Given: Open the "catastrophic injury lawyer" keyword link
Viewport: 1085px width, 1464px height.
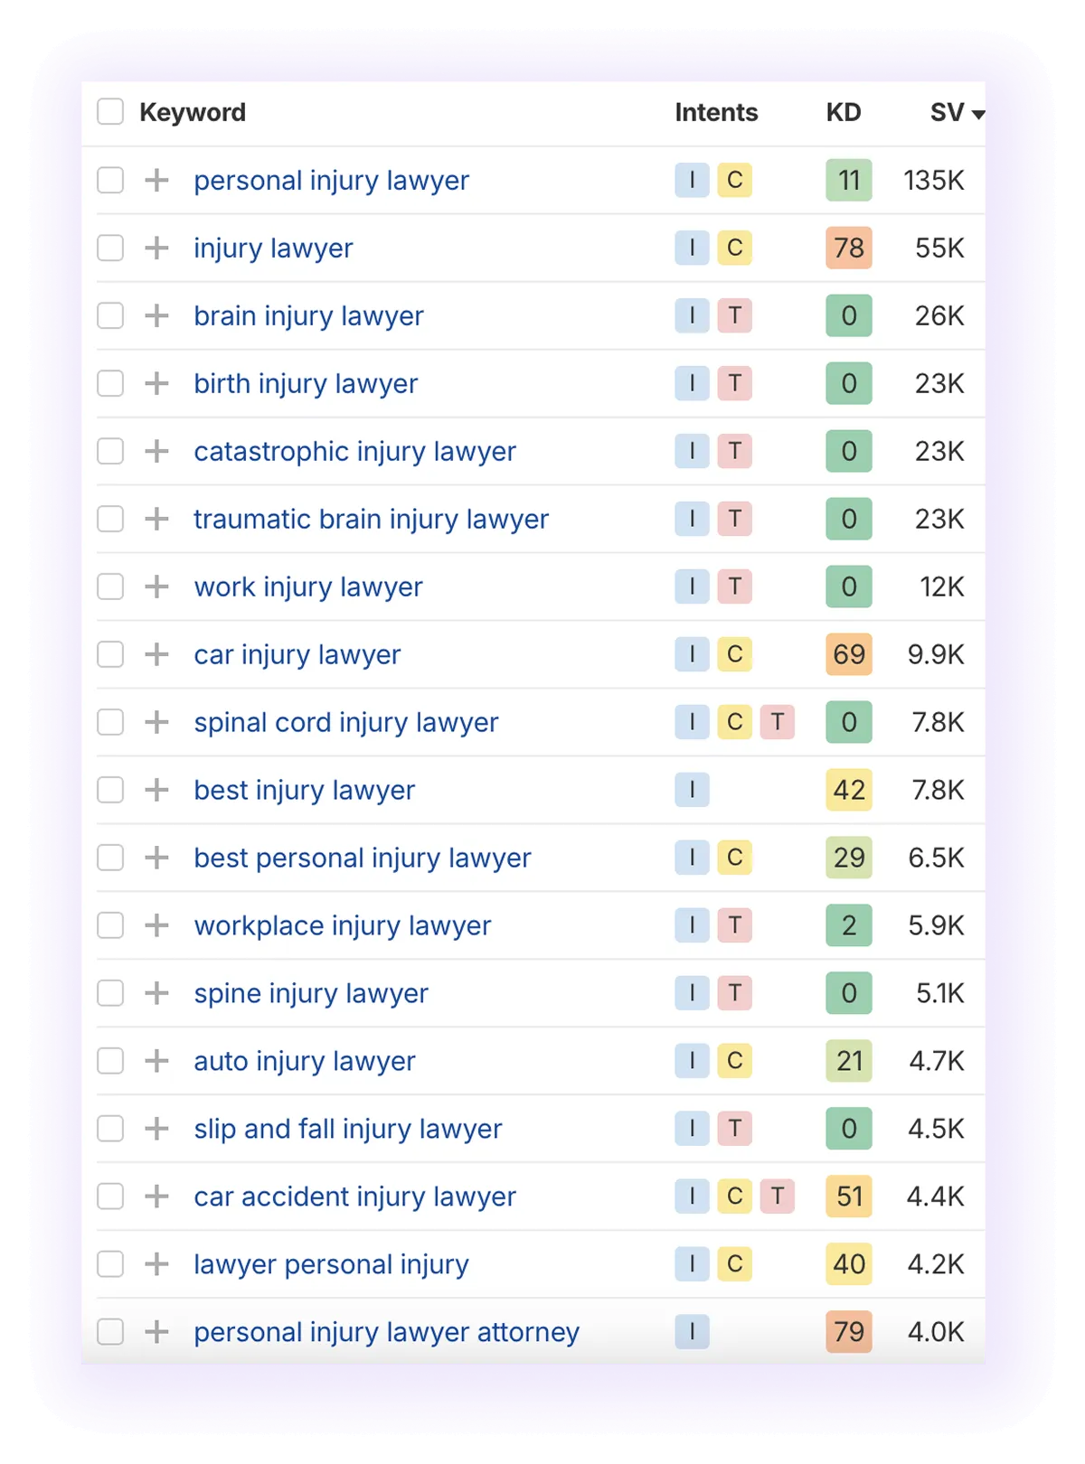Looking at the screenshot, I should tap(355, 451).
